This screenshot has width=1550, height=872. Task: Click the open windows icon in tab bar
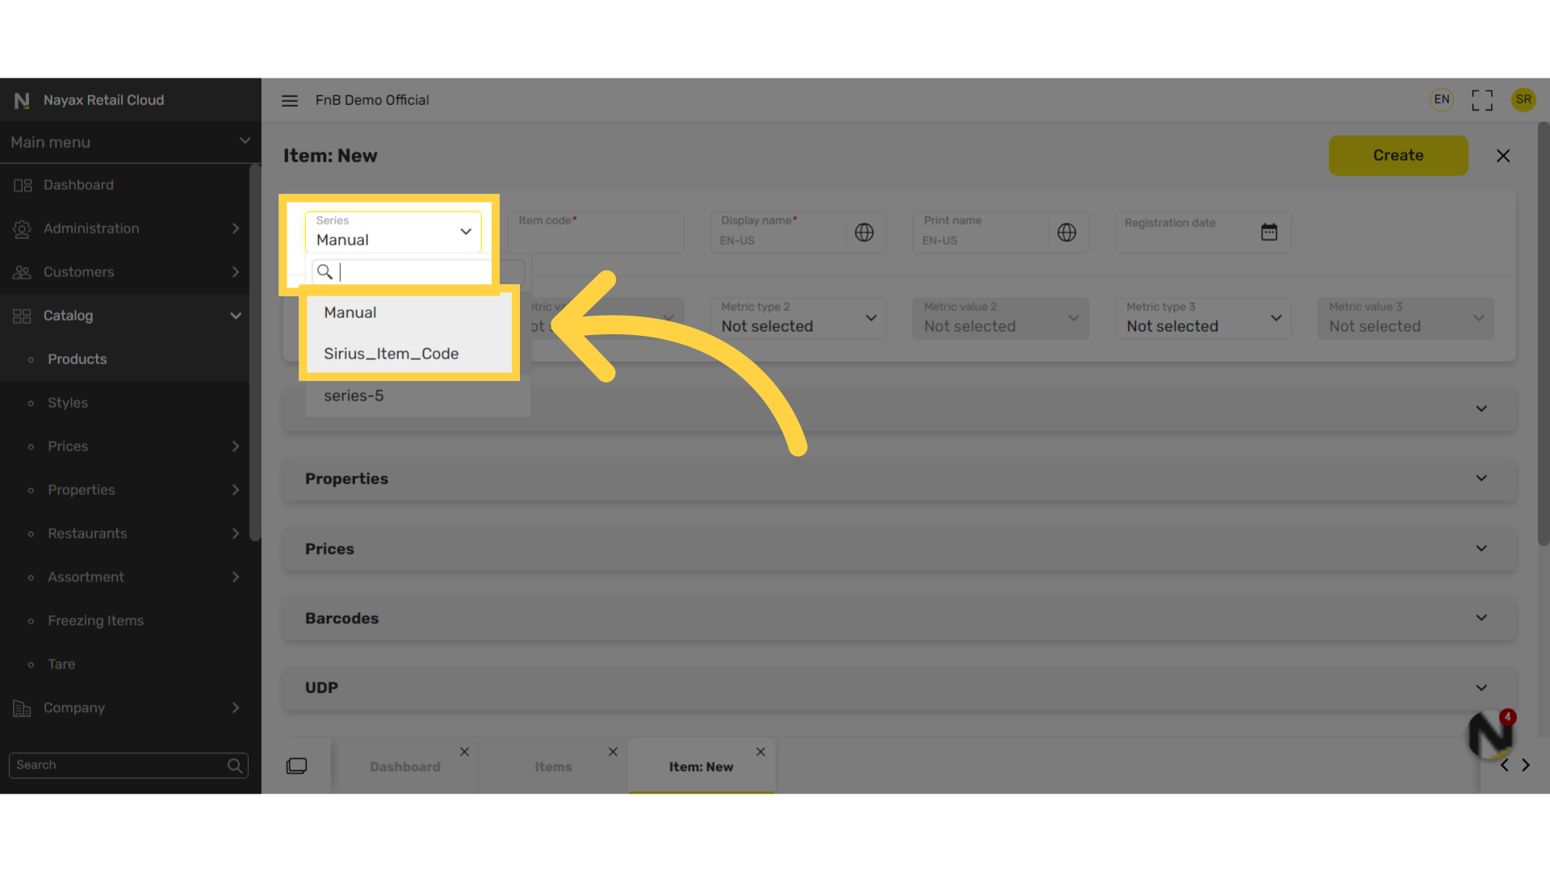pyautogui.click(x=296, y=765)
